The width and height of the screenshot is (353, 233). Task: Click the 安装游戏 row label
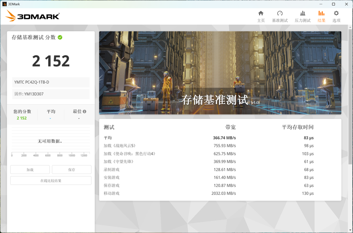(x=111, y=178)
